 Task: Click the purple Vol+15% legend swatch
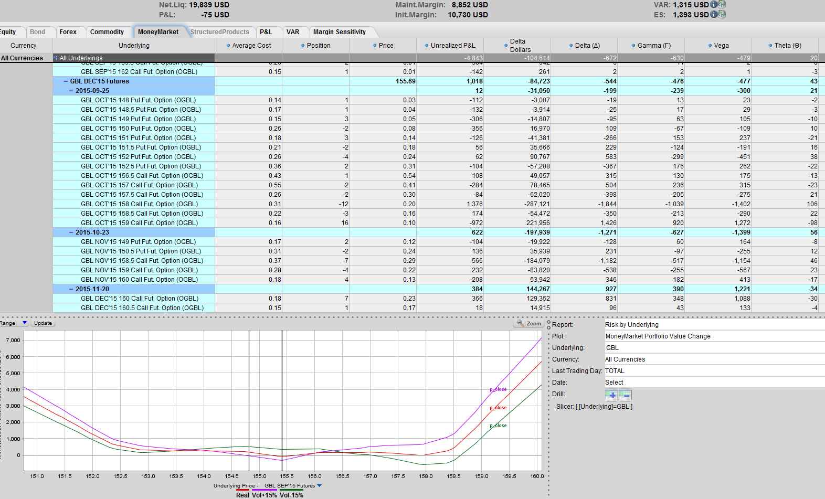(264, 490)
